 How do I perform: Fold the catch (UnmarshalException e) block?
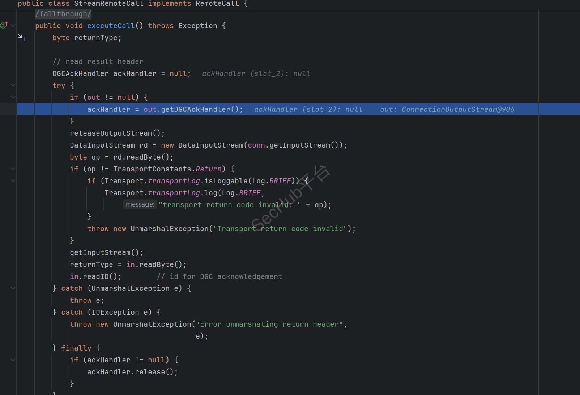(x=13, y=288)
